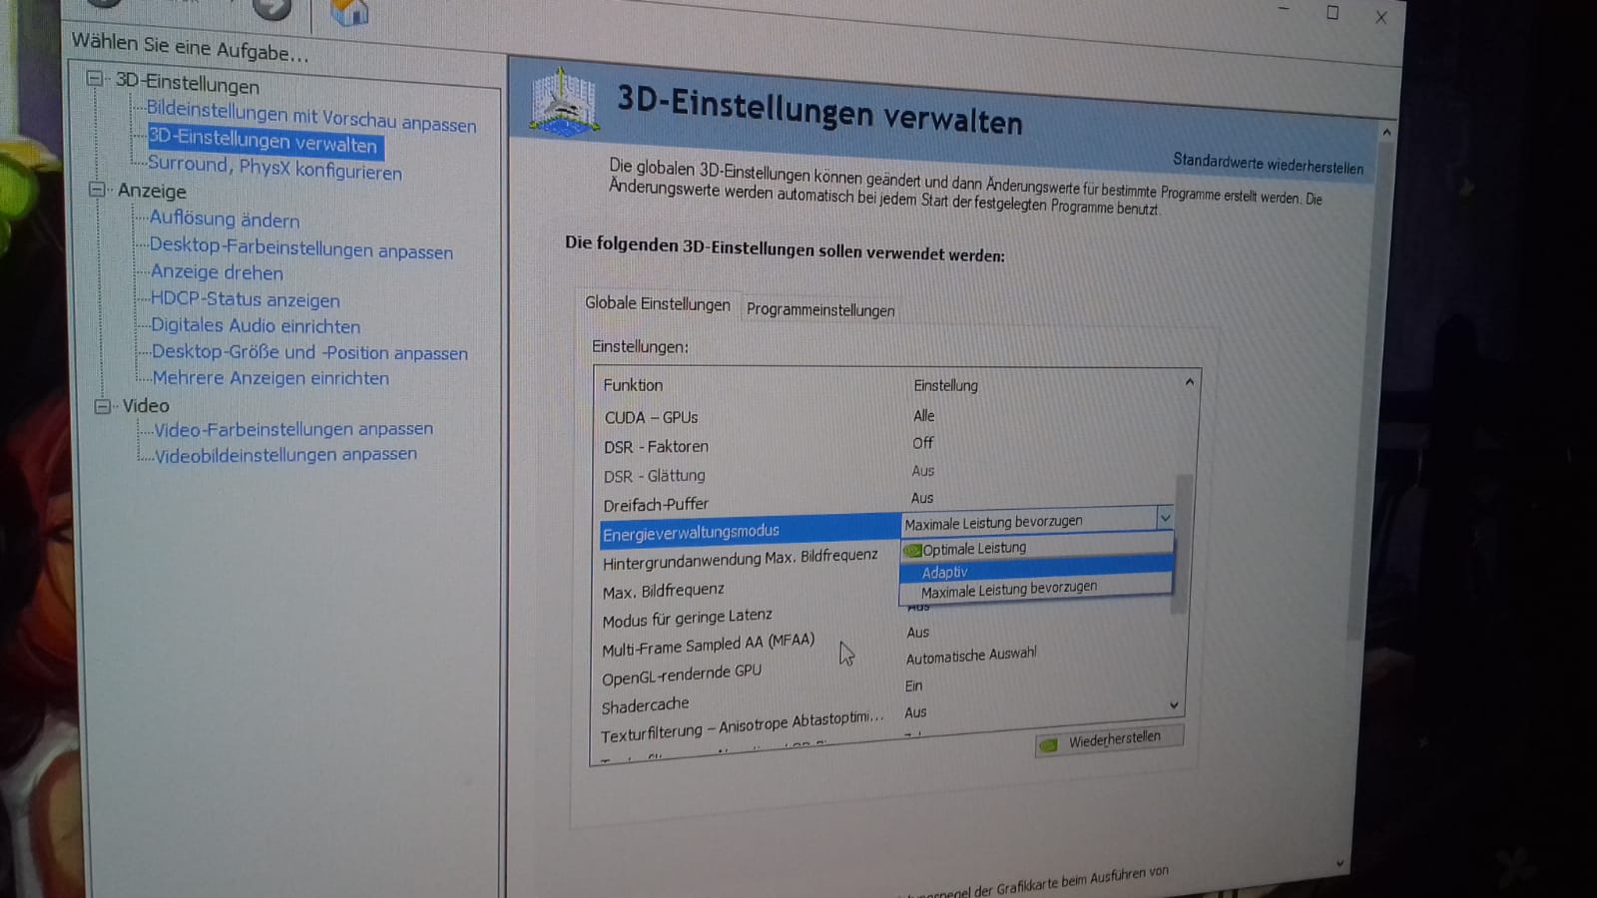The image size is (1597, 898).
Task: Click the settings list scroll-down arrow
Action: coord(1174,704)
